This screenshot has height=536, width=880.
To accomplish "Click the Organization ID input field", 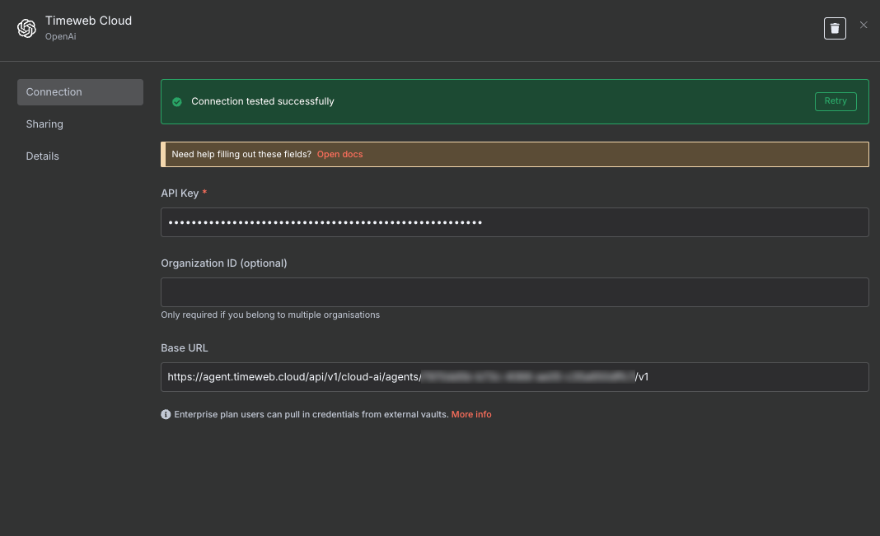I will coord(514,292).
